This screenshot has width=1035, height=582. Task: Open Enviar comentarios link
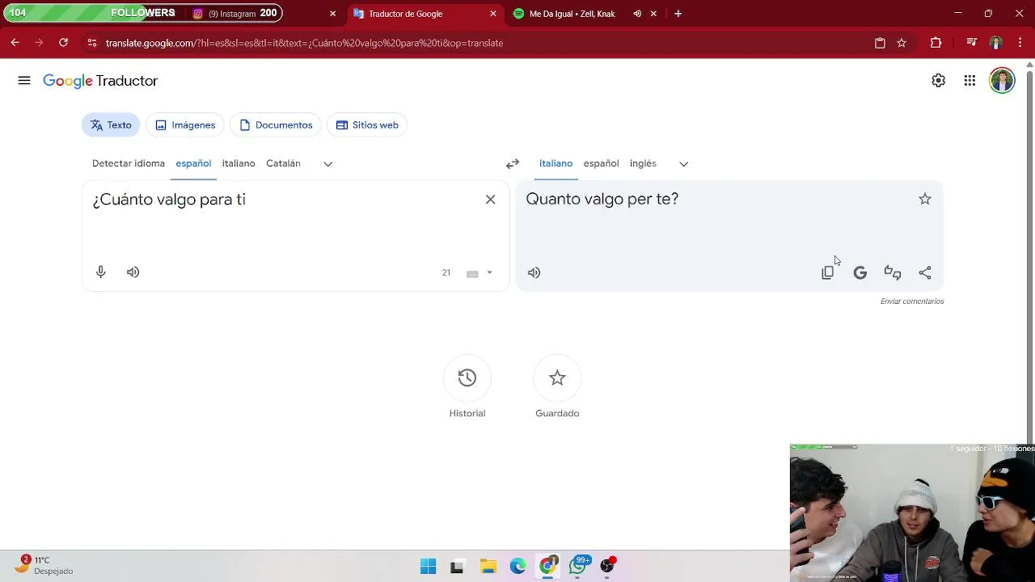[x=912, y=302]
